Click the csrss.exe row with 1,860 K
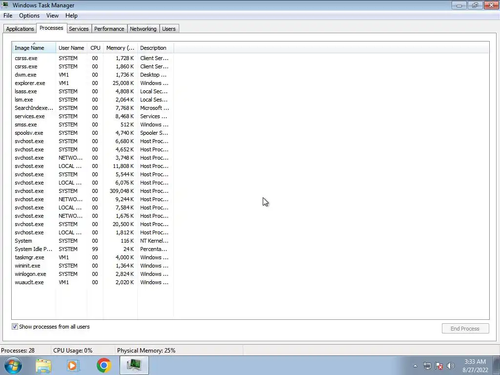This screenshot has width=500, height=375. [93, 66]
